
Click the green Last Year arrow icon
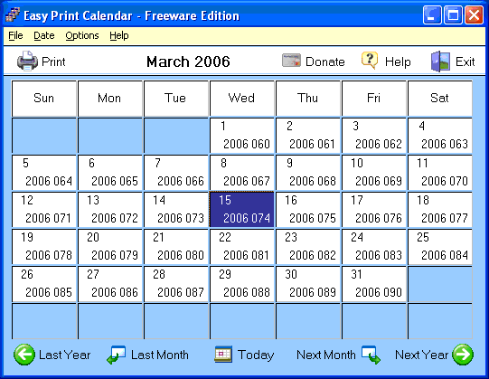pos(24,355)
